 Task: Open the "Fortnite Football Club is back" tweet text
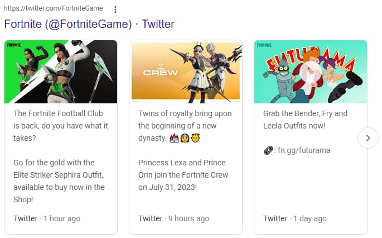60,126
